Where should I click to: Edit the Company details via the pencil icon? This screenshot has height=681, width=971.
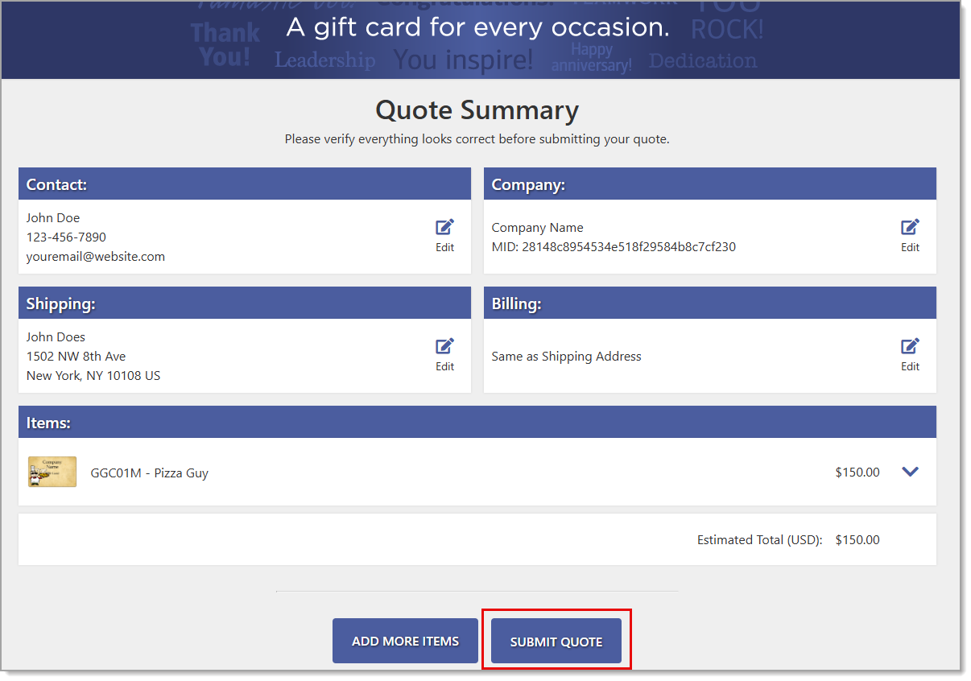click(x=910, y=226)
